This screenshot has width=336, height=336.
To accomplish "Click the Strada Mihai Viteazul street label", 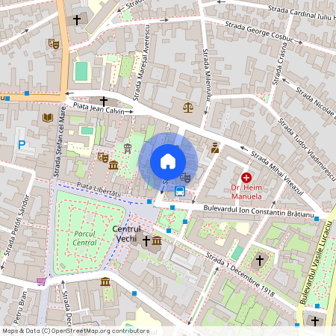I will [x=277, y=173].
